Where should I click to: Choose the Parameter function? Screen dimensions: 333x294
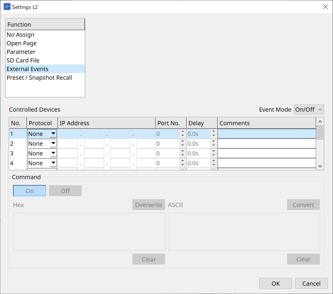[x=21, y=52]
